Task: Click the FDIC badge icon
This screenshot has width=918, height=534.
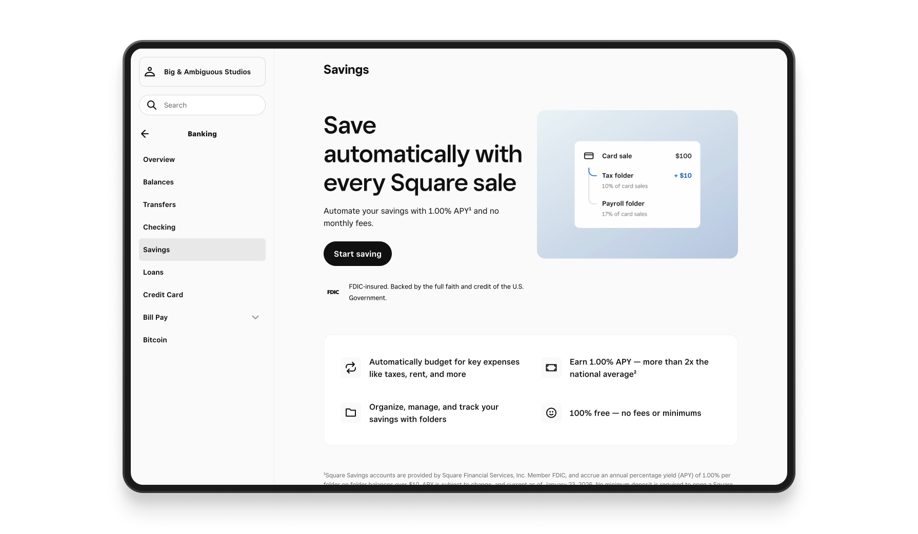Action: click(x=332, y=292)
